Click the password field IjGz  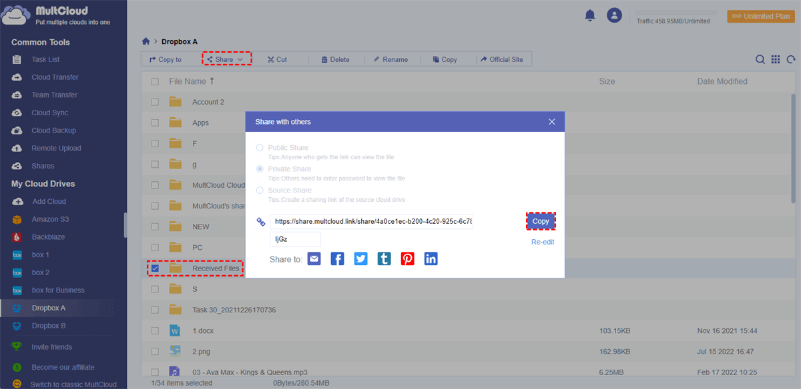click(x=295, y=239)
